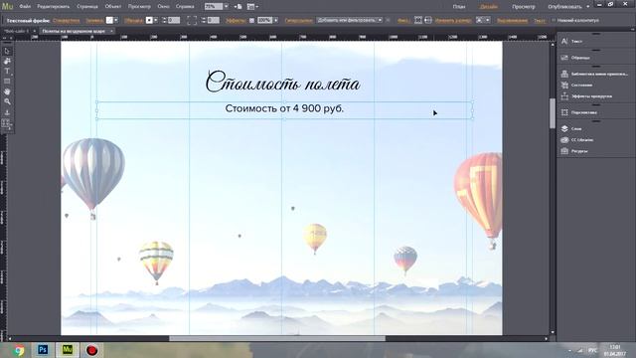Click the Эффекты link in control bar

click(236, 20)
